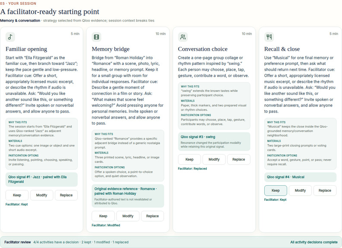
Task: Click the 'Facilitator: Kept' label under Recall & close
Action: [275, 200]
